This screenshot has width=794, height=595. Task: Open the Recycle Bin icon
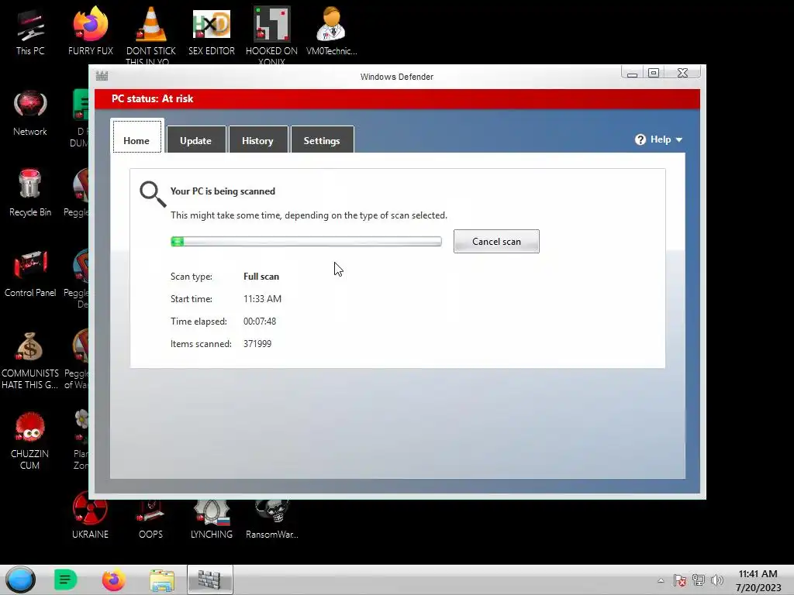[x=30, y=193]
